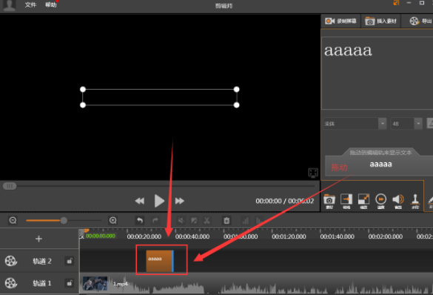433x295 pixels.
Task: Click the preview seek bar handle
Action: pyautogui.click(x=10, y=186)
